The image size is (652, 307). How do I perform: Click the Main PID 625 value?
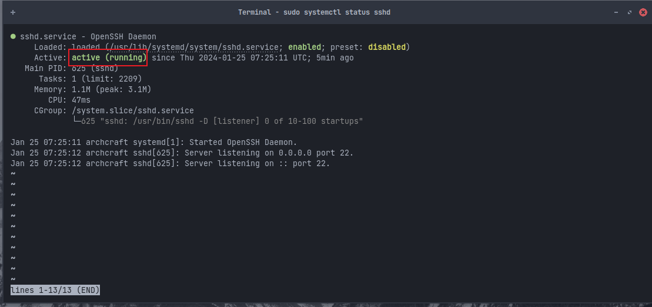[x=79, y=69]
